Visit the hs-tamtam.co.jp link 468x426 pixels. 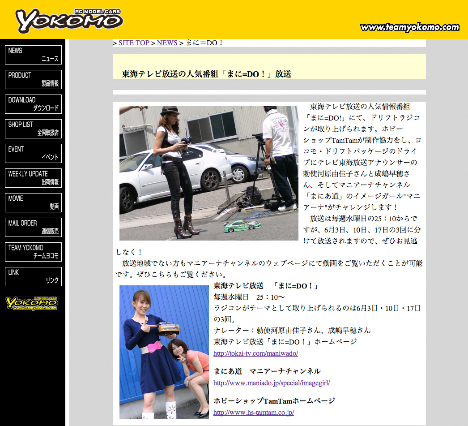point(253,413)
